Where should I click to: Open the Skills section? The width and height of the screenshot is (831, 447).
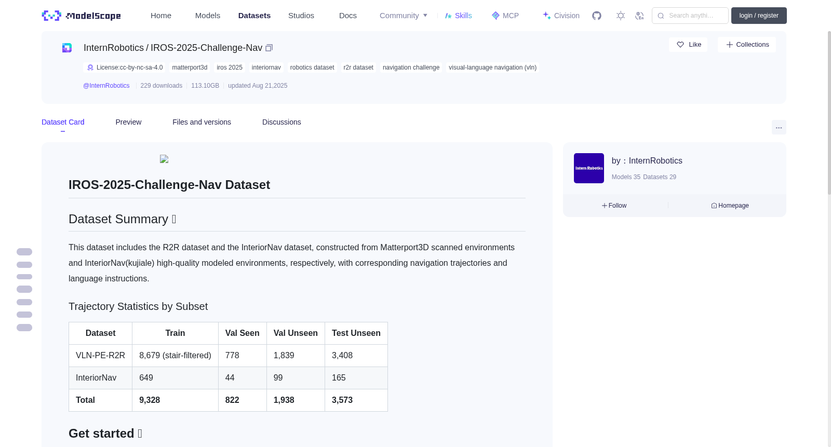458,16
